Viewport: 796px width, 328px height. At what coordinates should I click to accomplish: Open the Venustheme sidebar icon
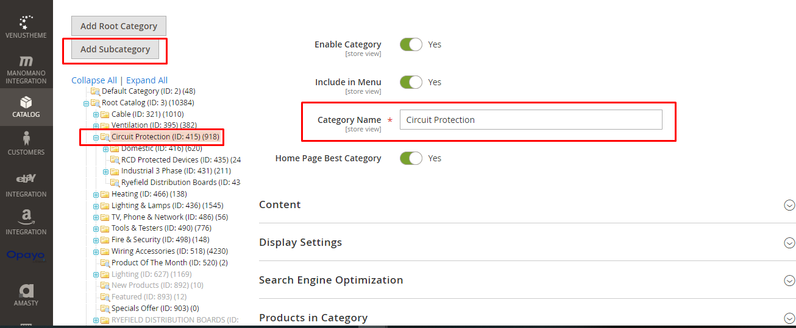[x=26, y=27]
